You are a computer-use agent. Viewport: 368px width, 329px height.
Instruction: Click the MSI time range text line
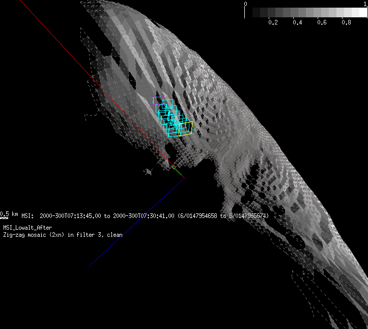coord(145,216)
